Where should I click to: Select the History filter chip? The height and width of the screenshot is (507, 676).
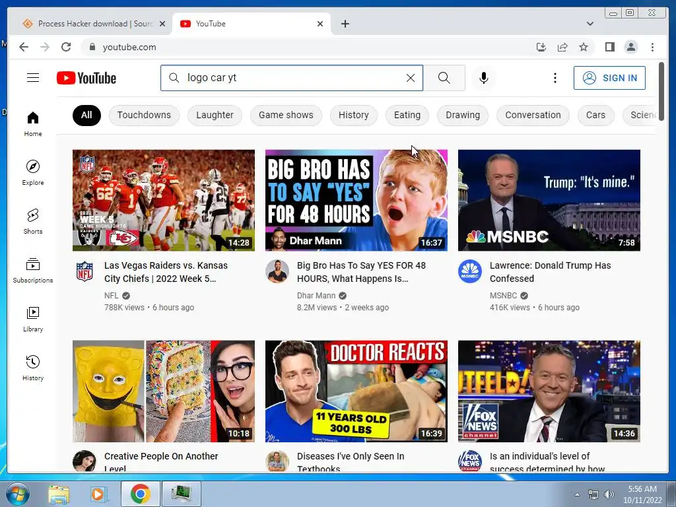tap(354, 115)
